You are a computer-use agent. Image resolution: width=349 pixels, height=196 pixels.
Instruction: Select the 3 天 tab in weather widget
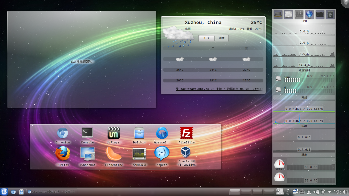pyautogui.click(x=206, y=38)
